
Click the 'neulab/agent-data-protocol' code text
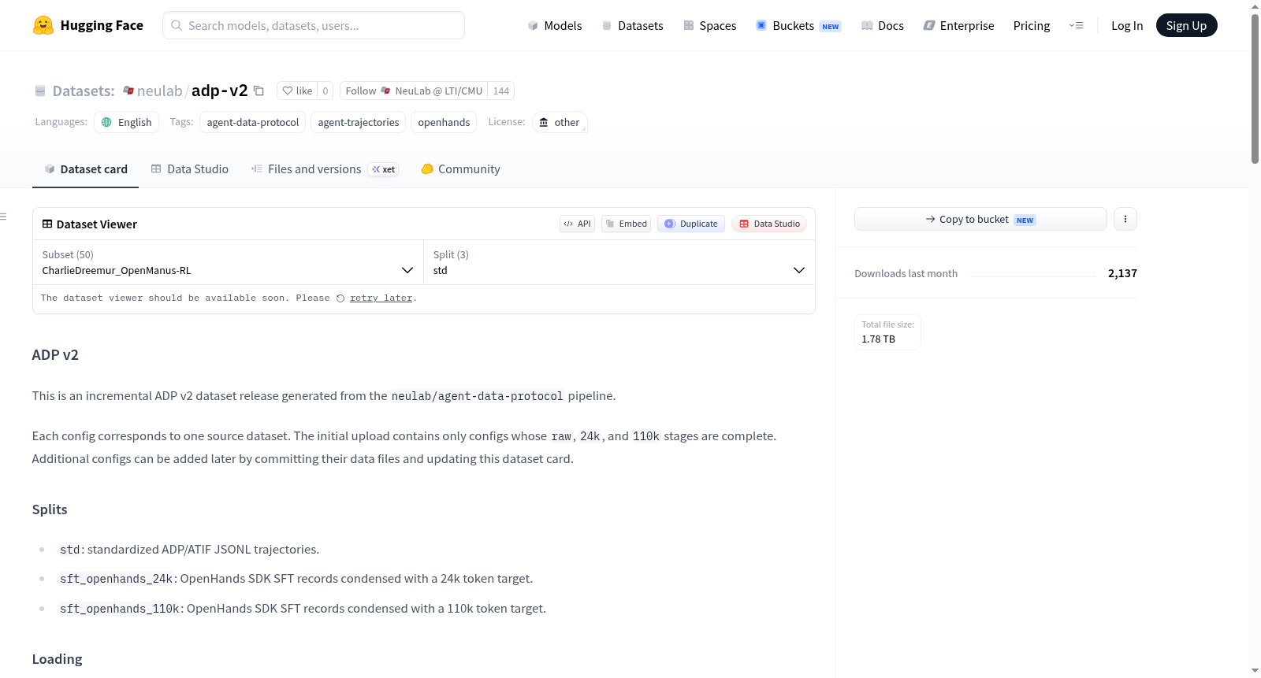[x=478, y=396]
